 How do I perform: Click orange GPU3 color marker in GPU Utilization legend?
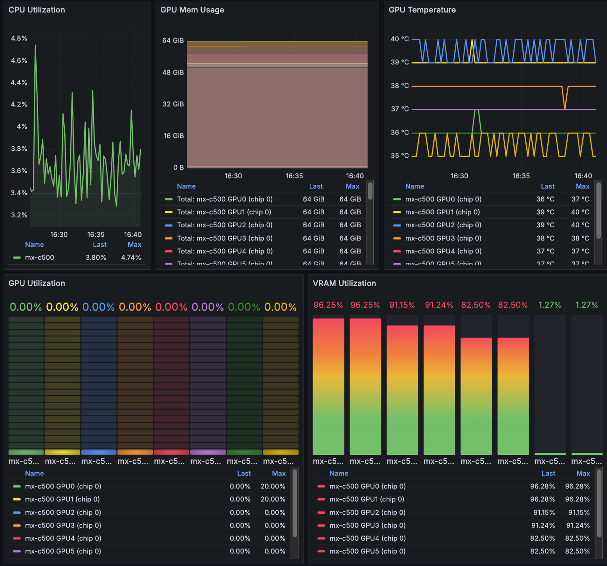pyautogui.click(x=17, y=525)
